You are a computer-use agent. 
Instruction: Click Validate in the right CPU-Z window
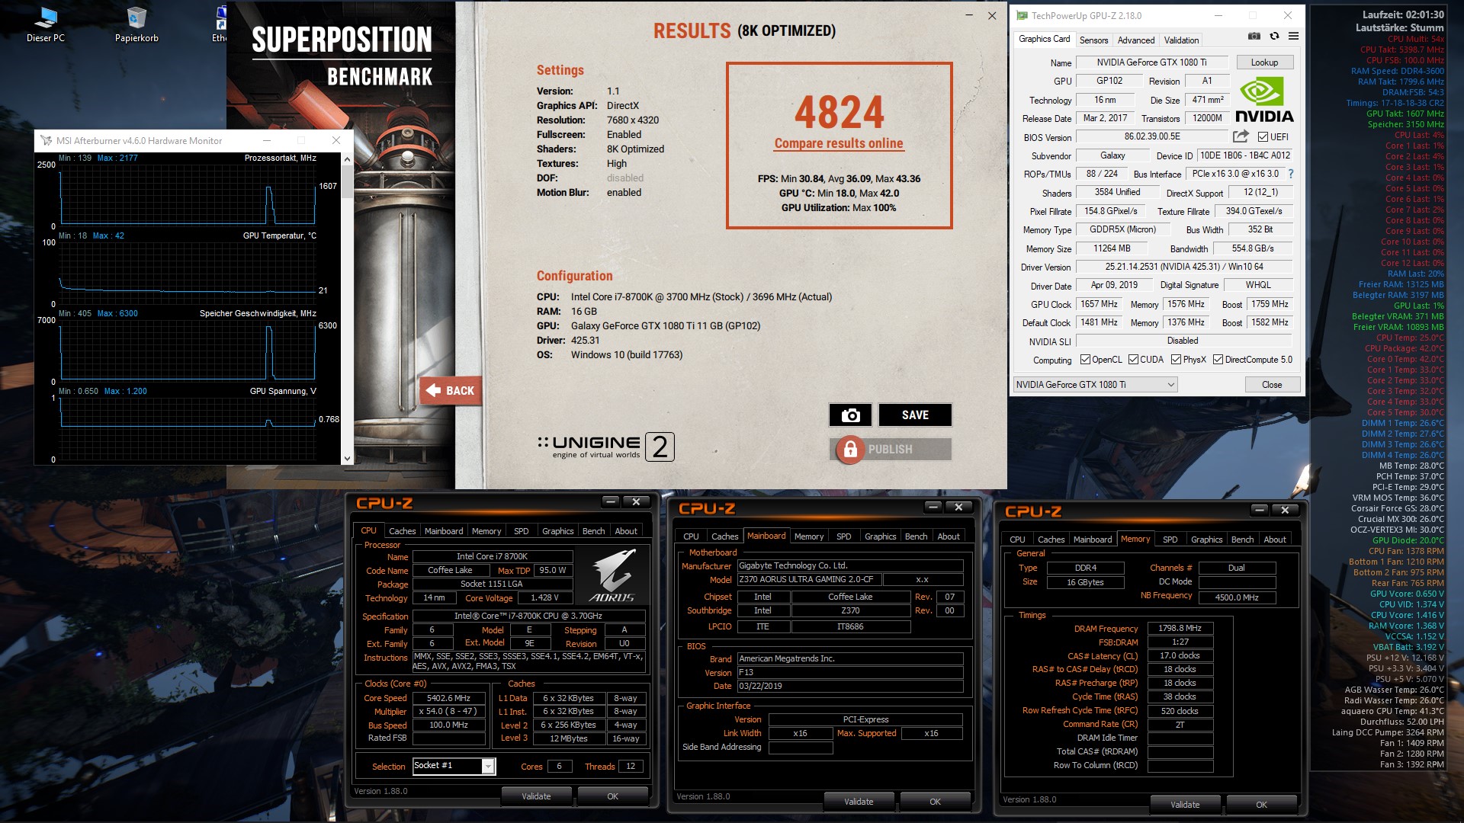point(1185,805)
